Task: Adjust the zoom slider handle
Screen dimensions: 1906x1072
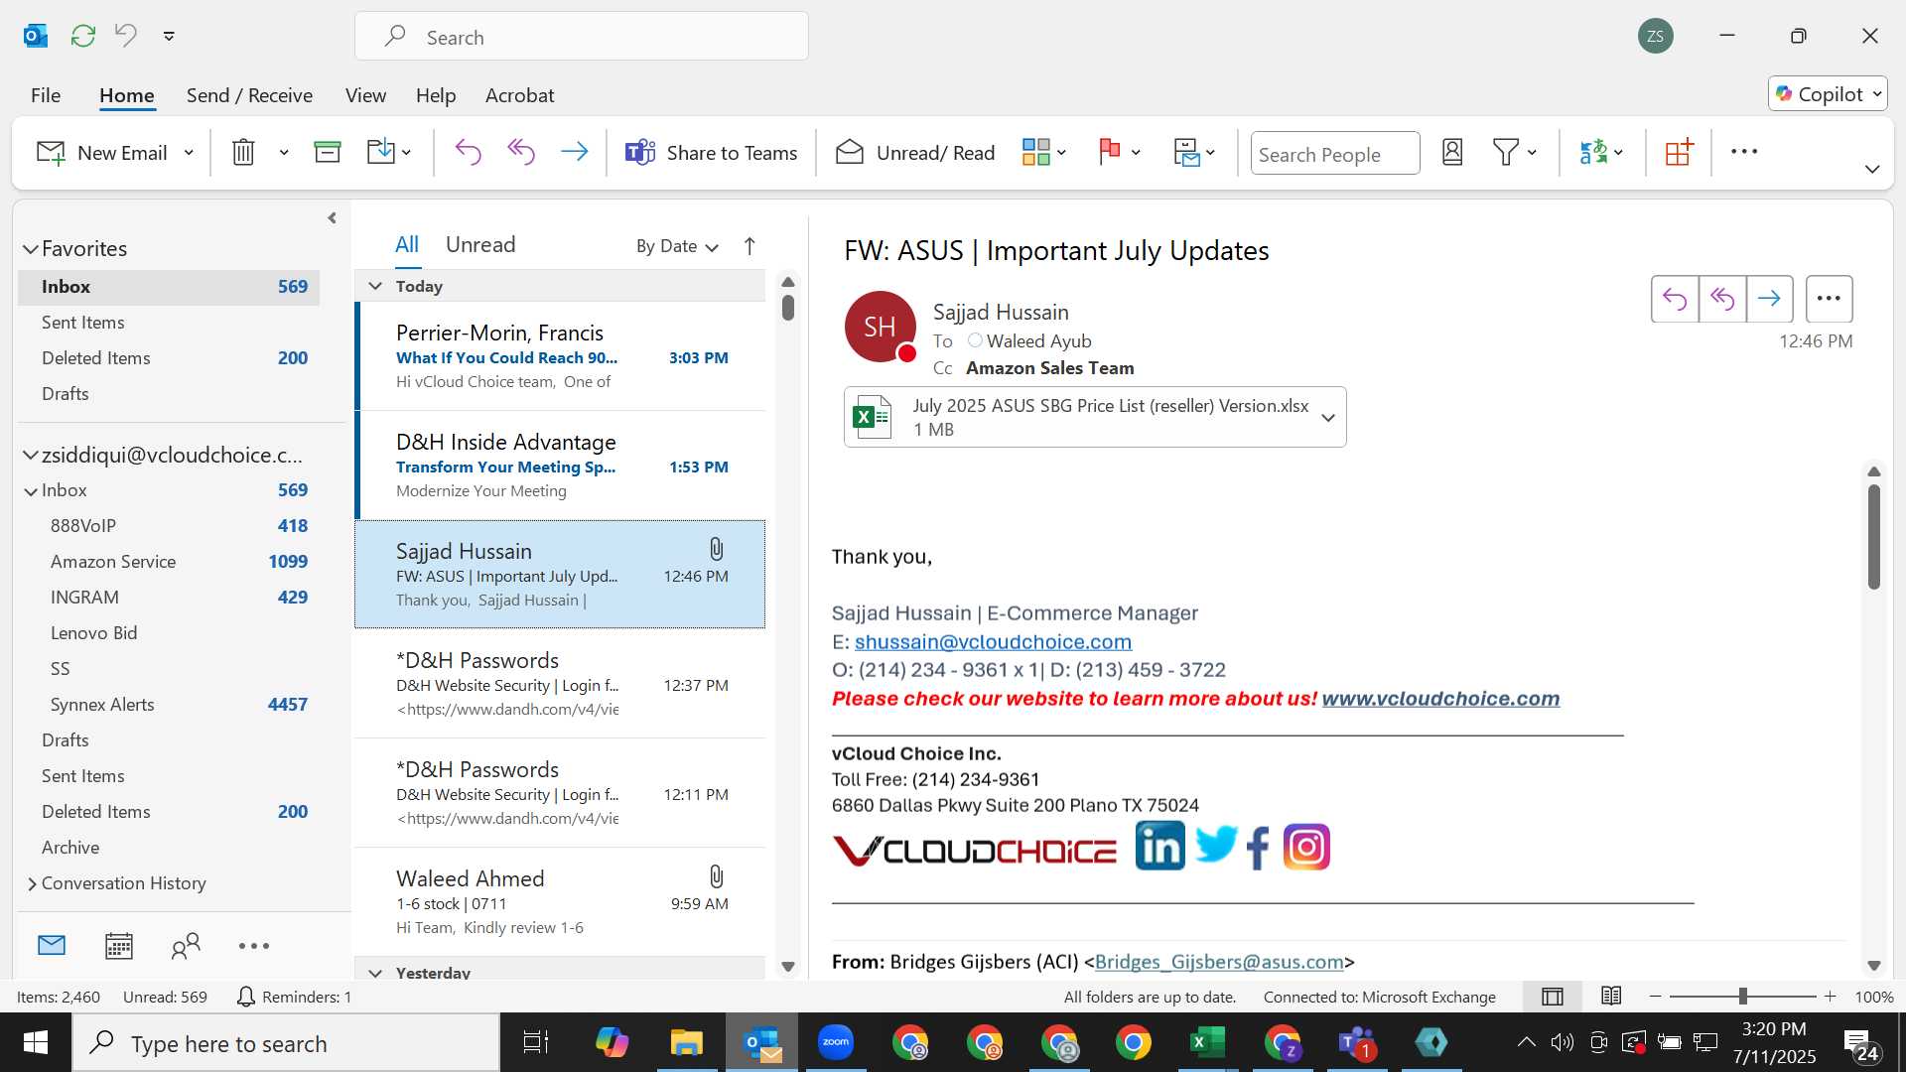Action: coord(1742,997)
